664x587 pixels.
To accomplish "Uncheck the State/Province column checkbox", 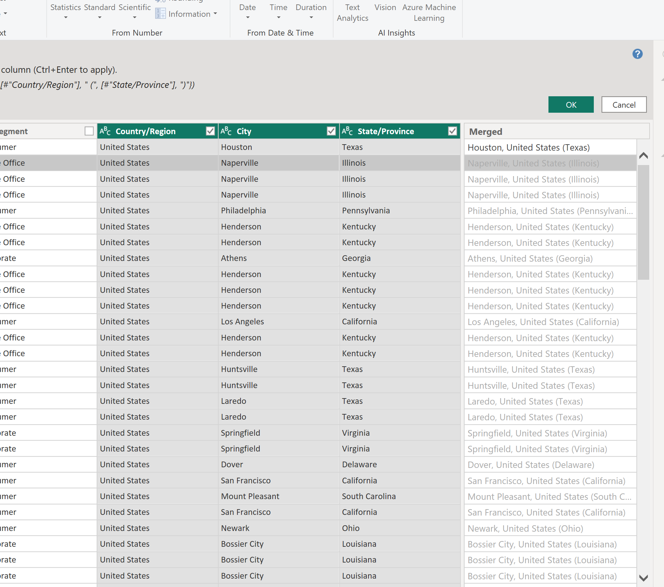I will 452,131.
